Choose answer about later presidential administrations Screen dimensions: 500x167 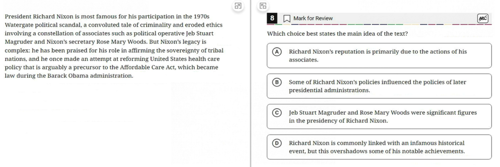(x=377, y=86)
